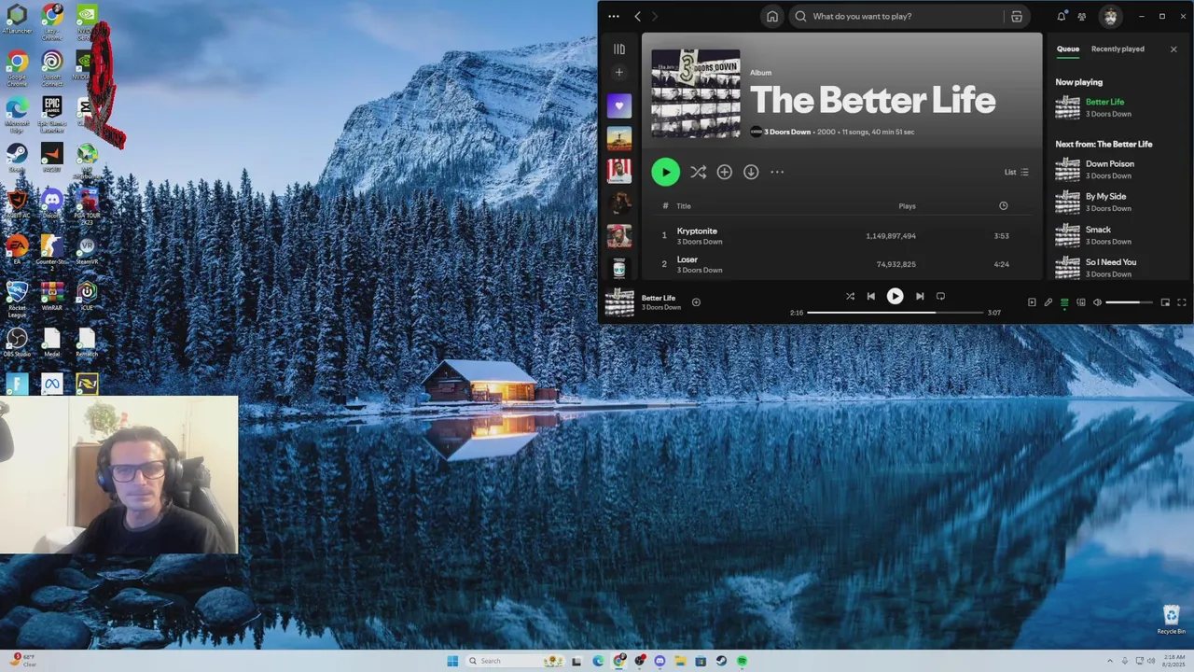Select the Discord desktop icon

tap(52, 203)
